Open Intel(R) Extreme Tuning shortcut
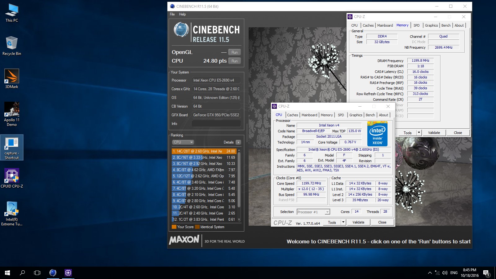Screen dimensions: 496x279 (12, 214)
